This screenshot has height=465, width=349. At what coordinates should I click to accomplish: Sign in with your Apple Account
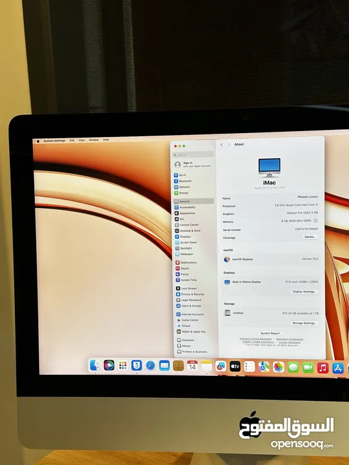point(193,164)
